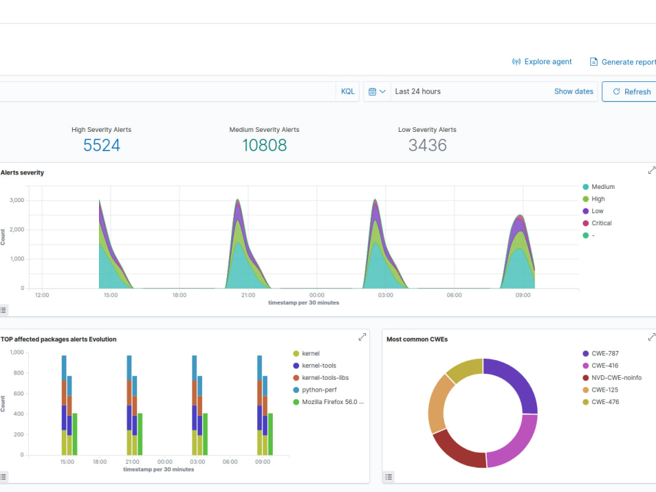Image resolution: width=656 pixels, height=492 pixels.
Task: Click the kernel-tools legend entry
Action: (315, 365)
